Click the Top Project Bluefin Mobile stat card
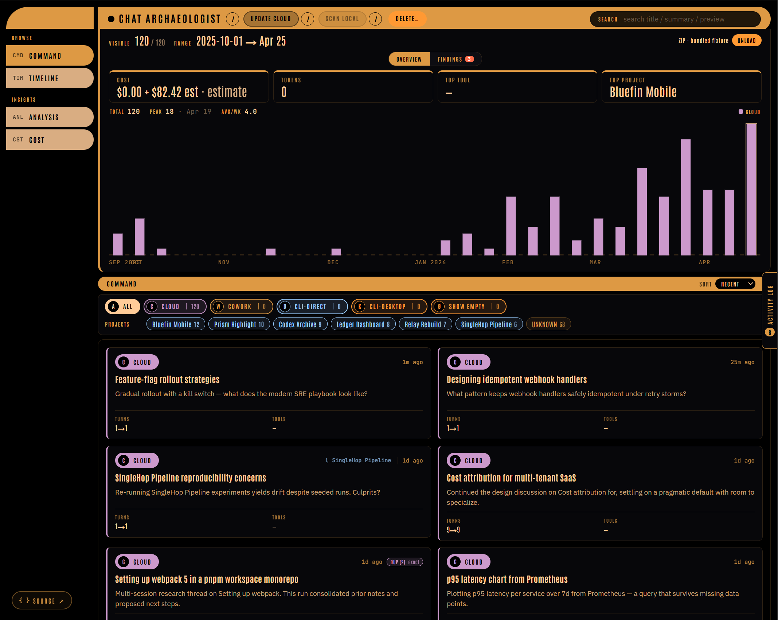The height and width of the screenshot is (620, 778). [x=681, y=87]
